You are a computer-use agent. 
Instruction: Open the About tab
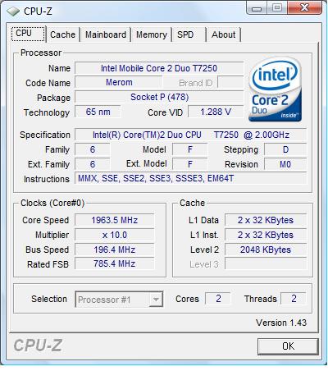pyautogui.click(x=223, y=34)
